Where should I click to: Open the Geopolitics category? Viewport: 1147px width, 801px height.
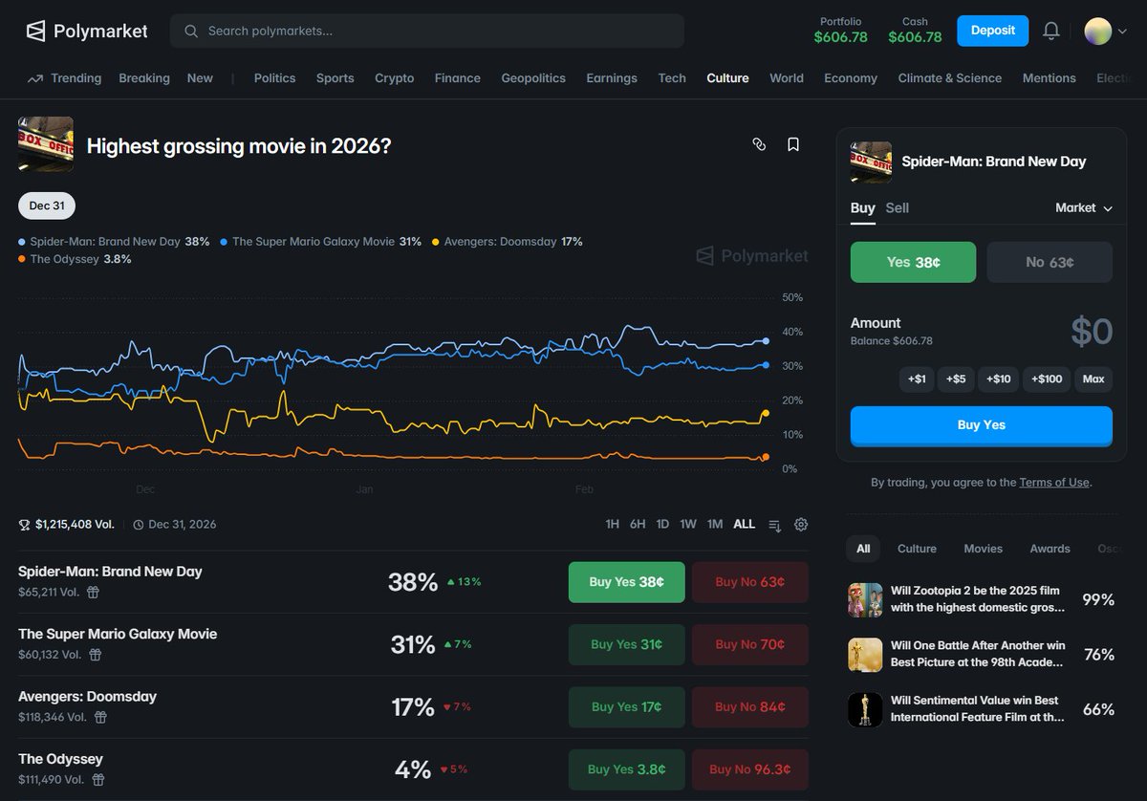533,78
